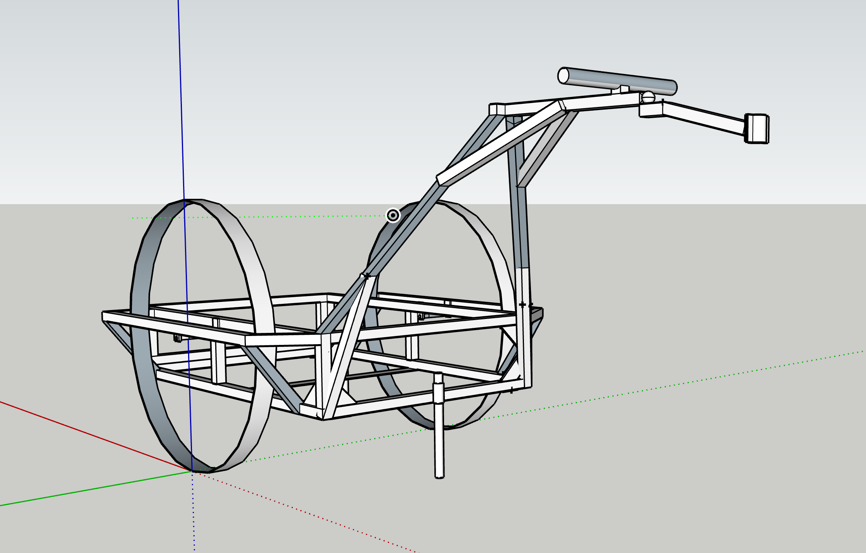The image size is (866, 553).
Task: Select the small ball joint sphere
Action: (x=648, y=96)
